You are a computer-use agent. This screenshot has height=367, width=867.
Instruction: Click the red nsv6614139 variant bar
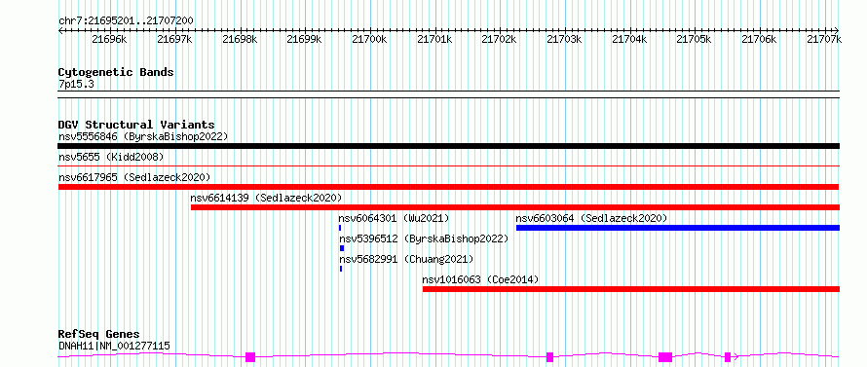click(514, 207)
